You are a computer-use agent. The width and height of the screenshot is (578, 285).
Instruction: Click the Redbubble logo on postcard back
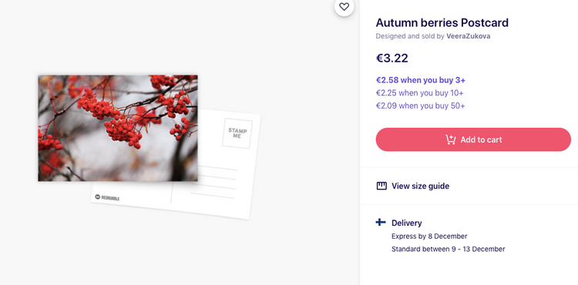tap(107, 198)
